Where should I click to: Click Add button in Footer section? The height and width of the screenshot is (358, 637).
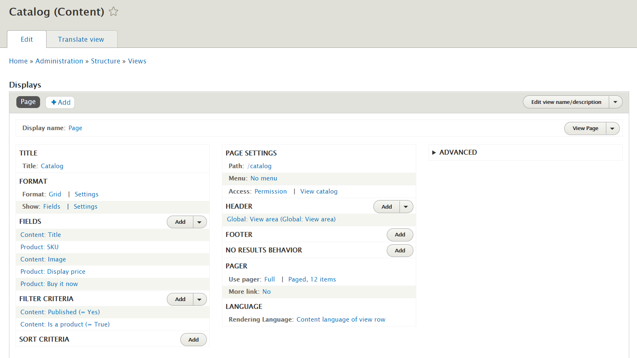(400, 235)
